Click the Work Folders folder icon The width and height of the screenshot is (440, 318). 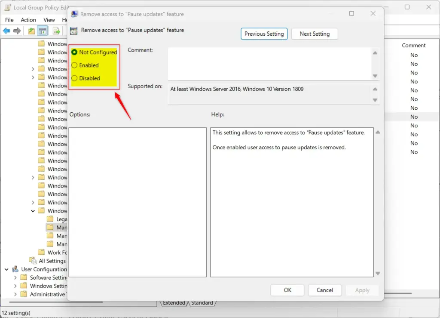click(x=41, y=252)
